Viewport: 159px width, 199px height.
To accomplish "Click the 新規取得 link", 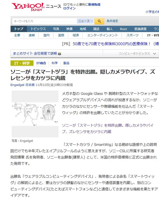I will point(94,5).
